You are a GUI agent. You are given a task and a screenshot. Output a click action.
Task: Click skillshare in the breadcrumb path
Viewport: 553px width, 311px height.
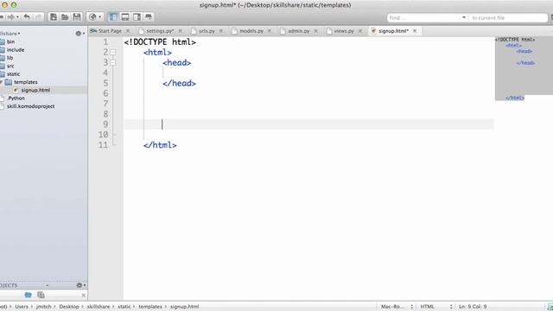(98, 307)
